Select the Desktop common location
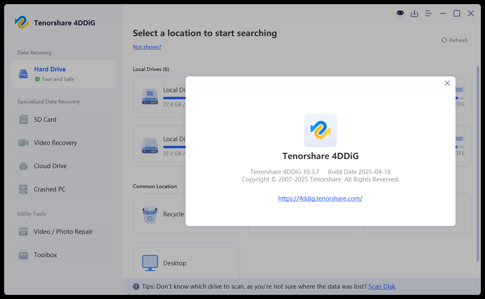 [186, 260]
